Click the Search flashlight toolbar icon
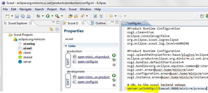 [82, 16]
